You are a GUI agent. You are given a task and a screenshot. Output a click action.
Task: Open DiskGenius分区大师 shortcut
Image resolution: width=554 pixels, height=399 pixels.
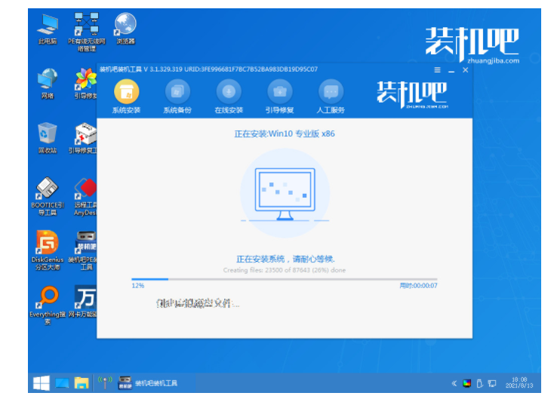48,250
